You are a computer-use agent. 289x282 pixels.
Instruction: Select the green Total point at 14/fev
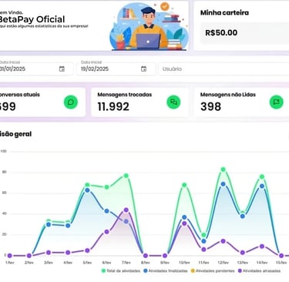[262, 176]
